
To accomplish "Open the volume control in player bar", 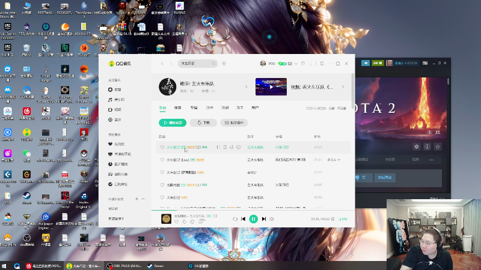I will [x=272, y=219].
